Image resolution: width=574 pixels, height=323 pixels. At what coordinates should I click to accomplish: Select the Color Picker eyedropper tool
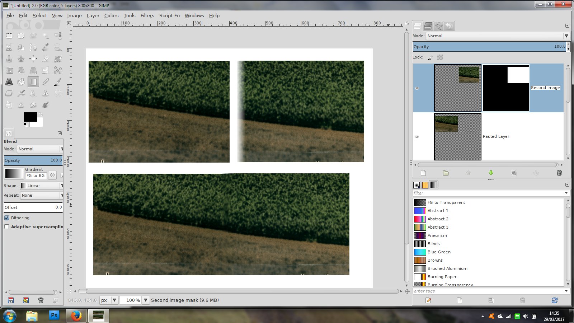[x=46, y=47]
